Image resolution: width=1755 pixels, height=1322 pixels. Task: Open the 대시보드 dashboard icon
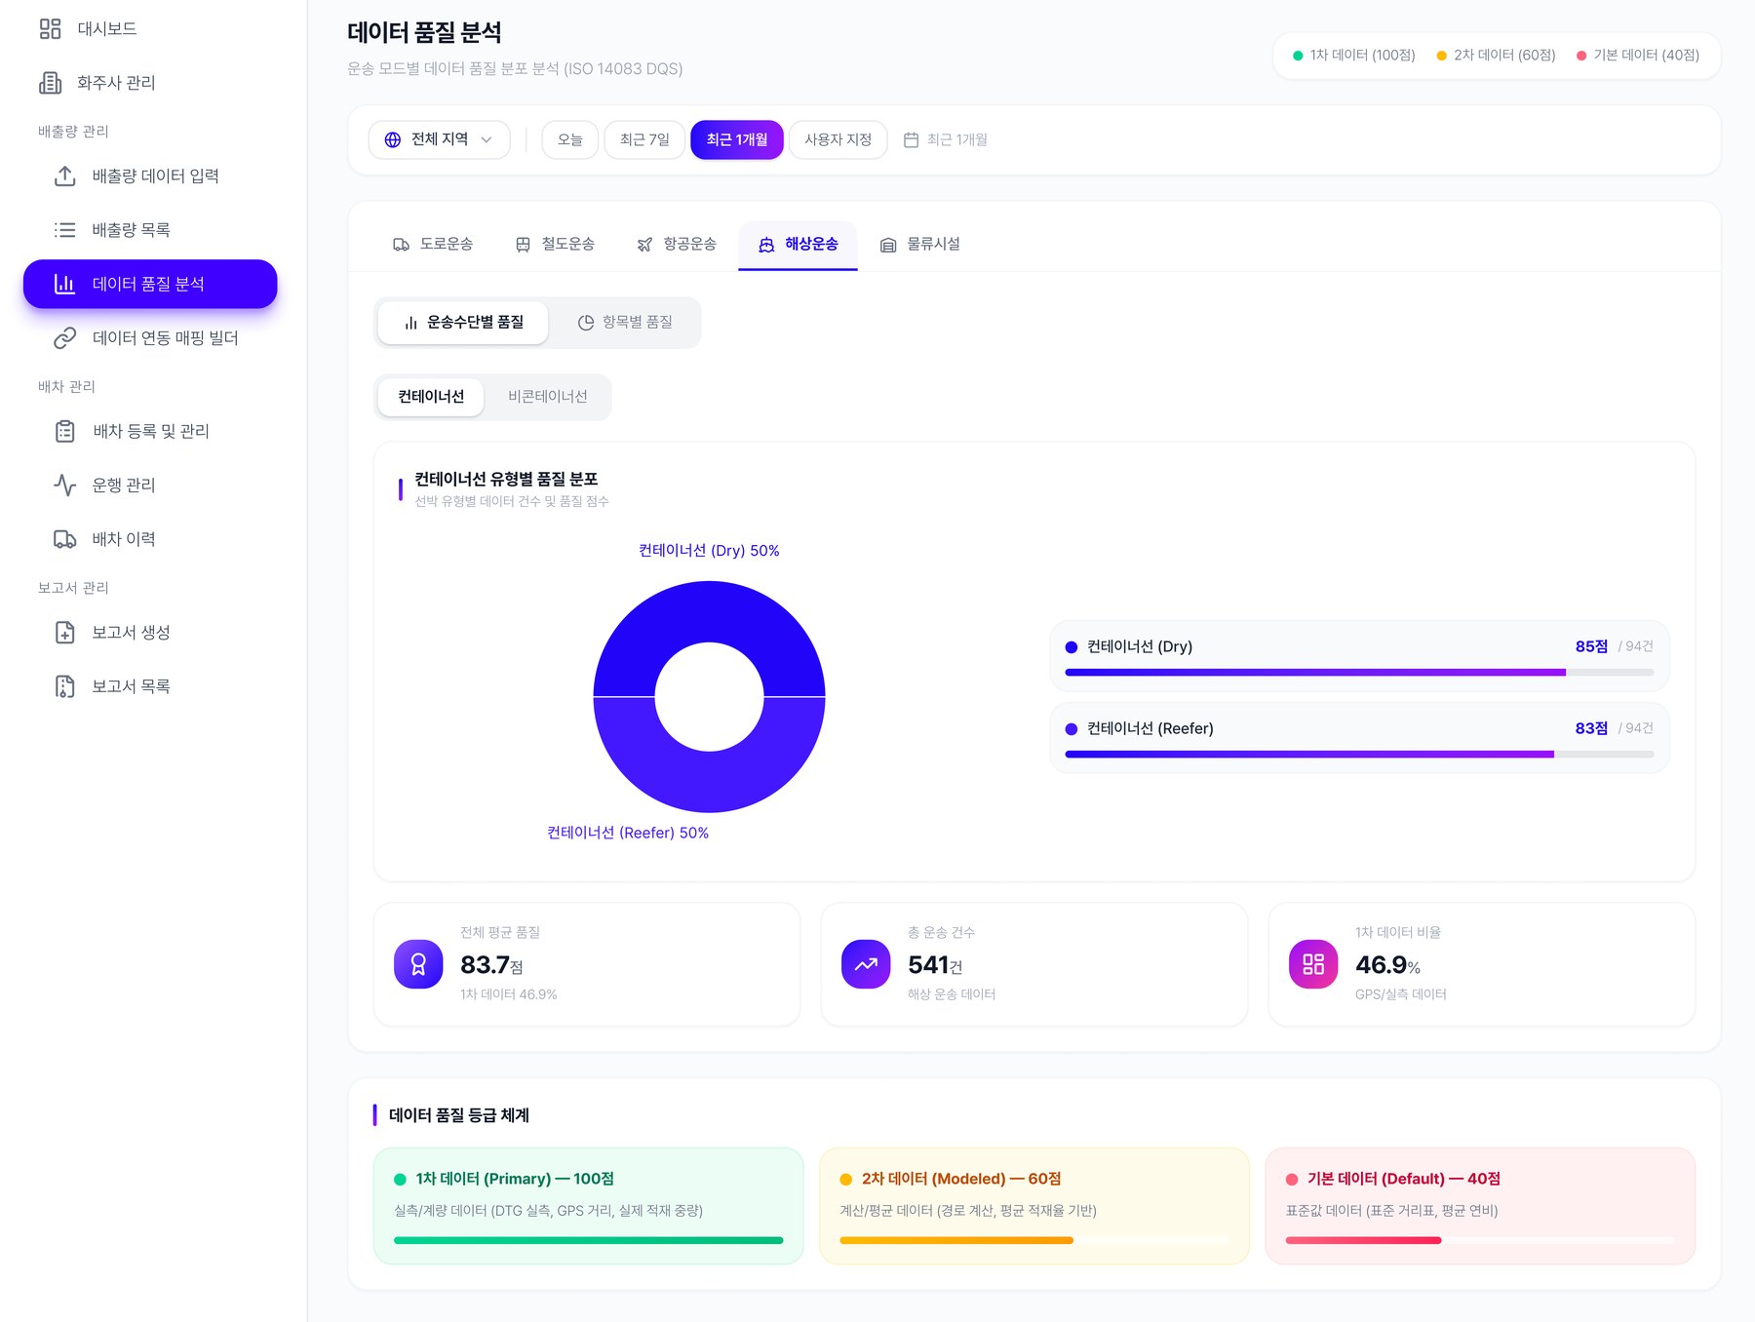50,29
